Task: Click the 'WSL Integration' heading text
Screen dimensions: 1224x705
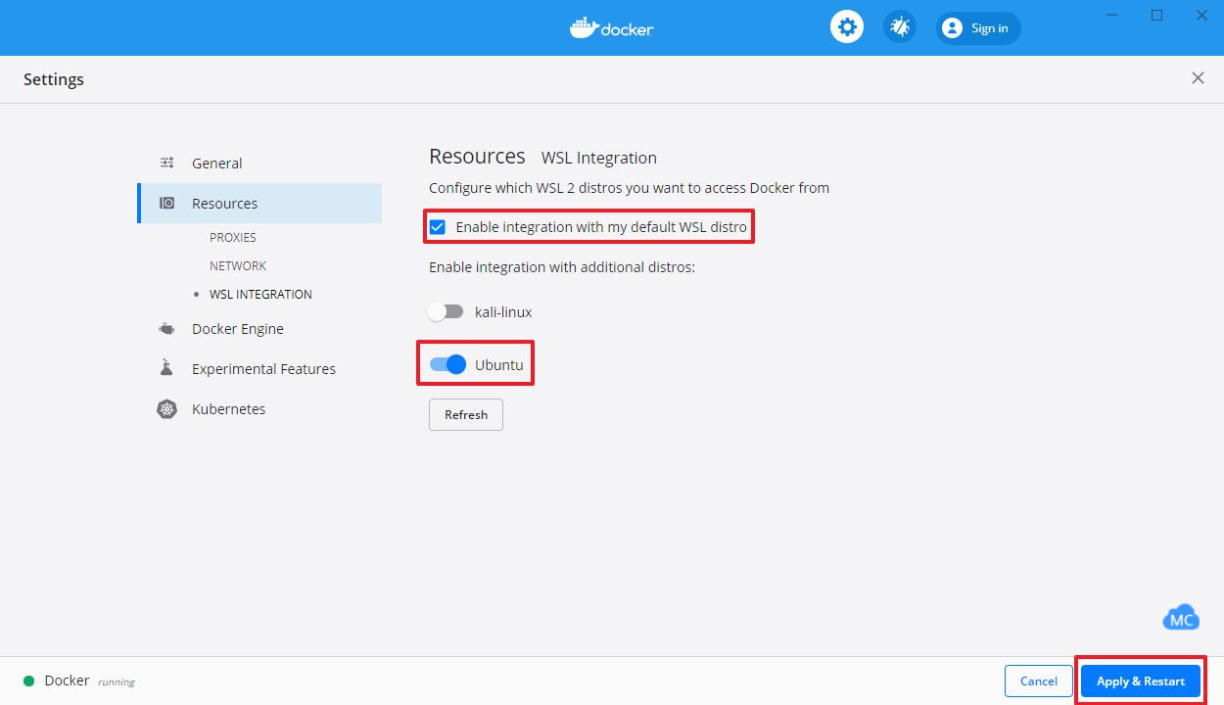Action: click(599, 158)
